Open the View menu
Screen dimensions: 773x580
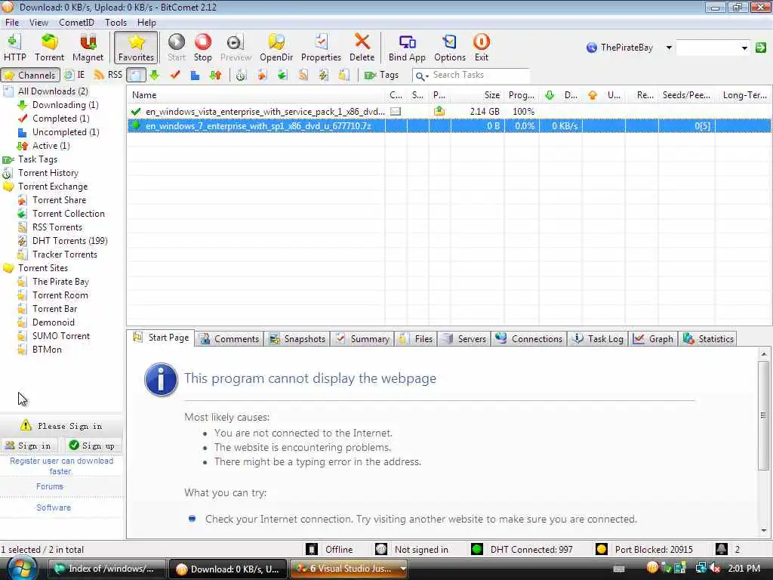coord(38,22)
